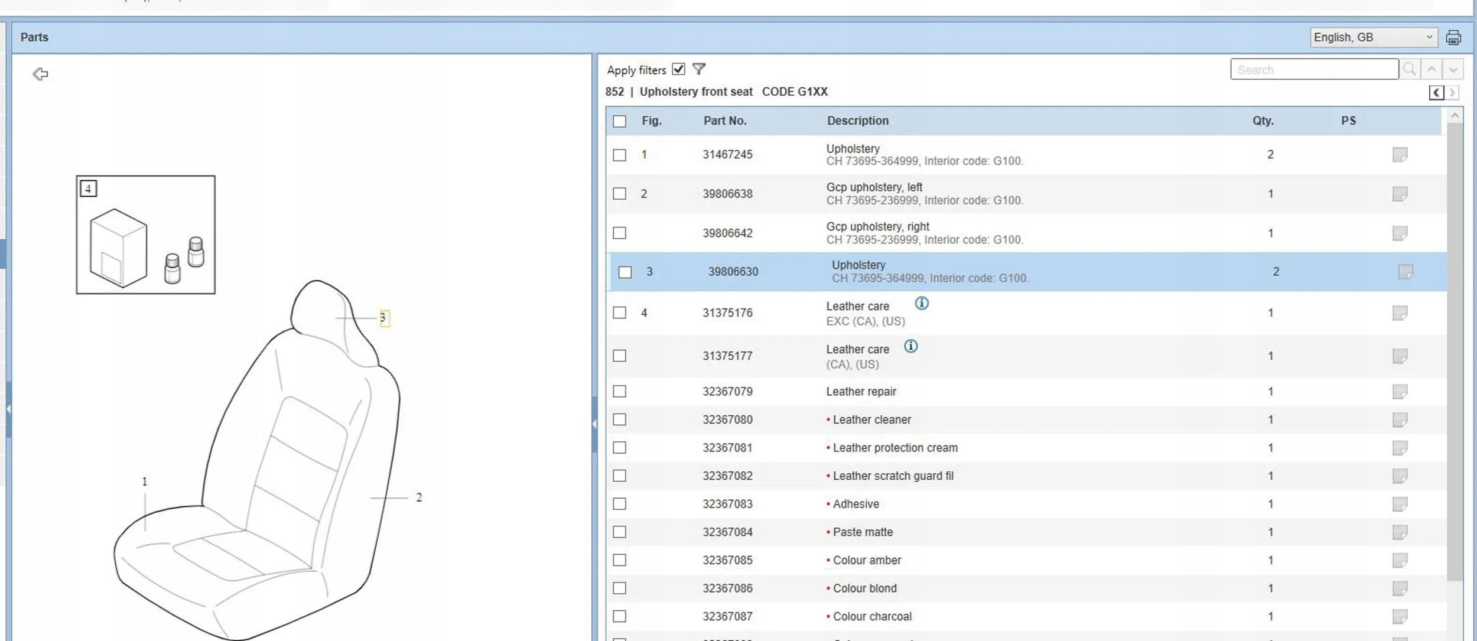Collapse panel using the middle splitter arrow
The height and width of the screenshot is (641, 1477).
(594, 424)
